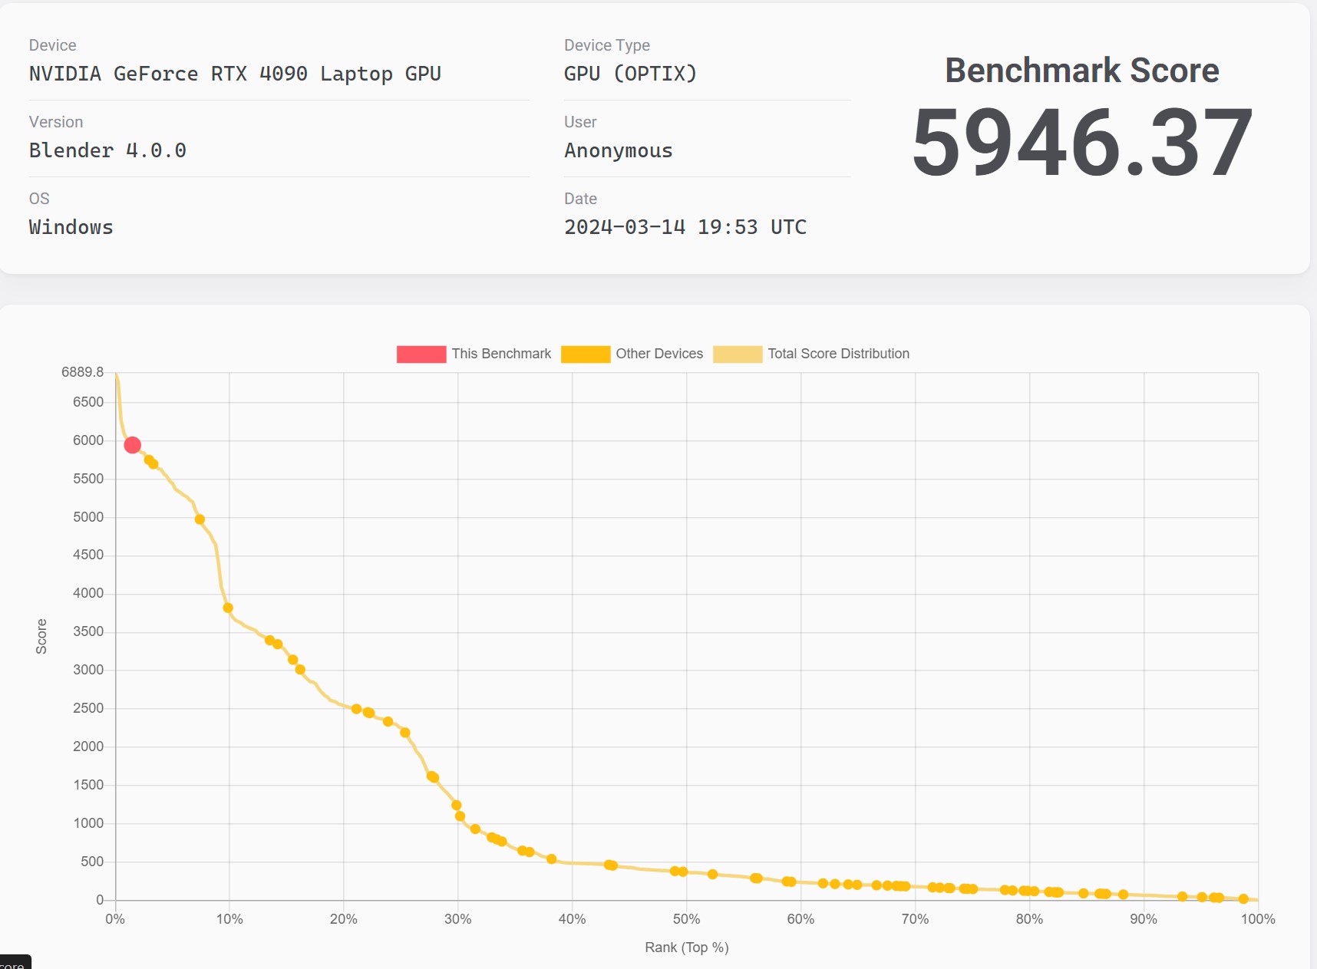The width and height of the screenshot is (1317, 969).
Task: Click the "Rank (Top %)" axis title
Action: tap(686, 948)
